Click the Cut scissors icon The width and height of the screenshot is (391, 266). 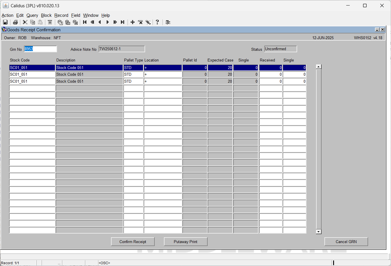[x=25, y=22]
